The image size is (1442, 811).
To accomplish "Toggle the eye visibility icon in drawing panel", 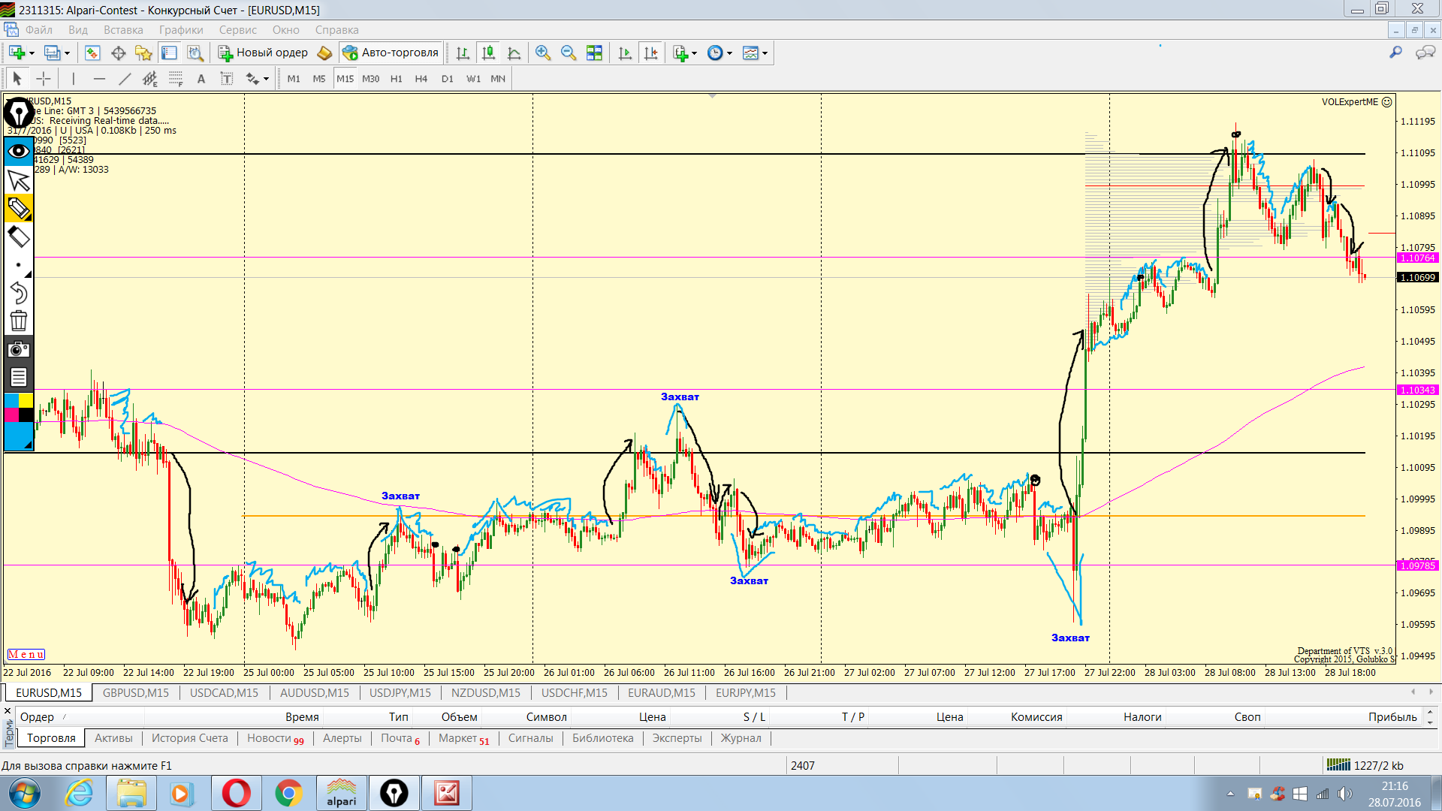I will 18,151.
